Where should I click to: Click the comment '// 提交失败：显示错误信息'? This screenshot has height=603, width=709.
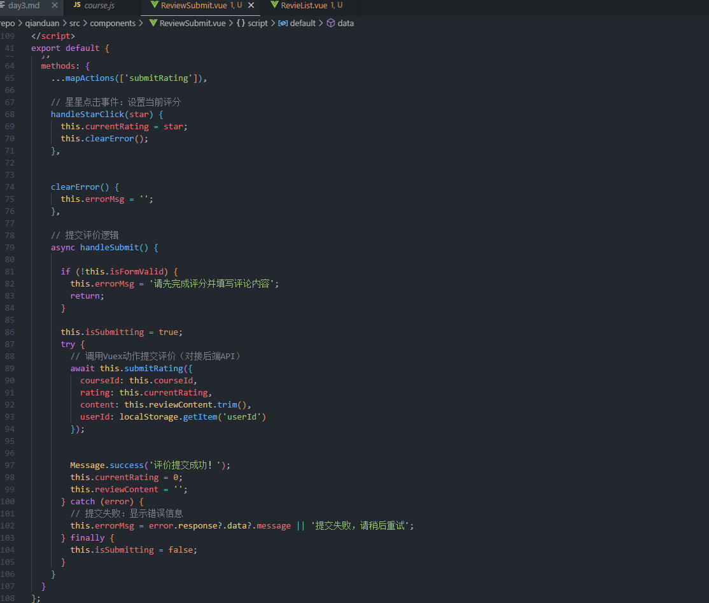tap(127, 513)
